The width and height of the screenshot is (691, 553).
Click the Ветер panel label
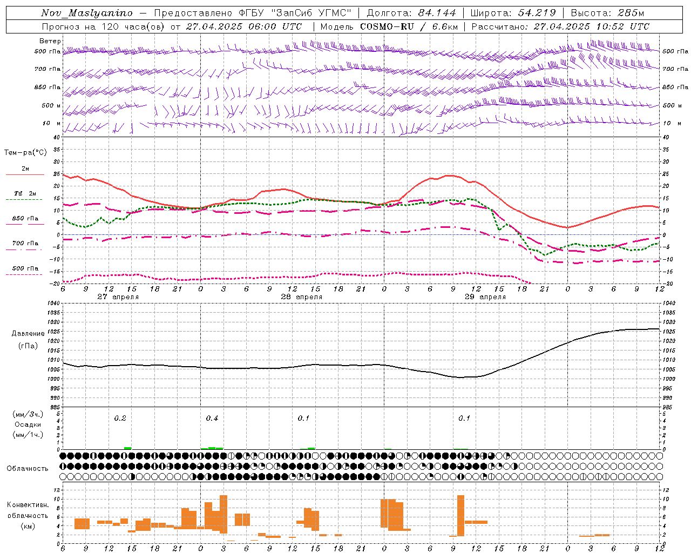point(50,41)
